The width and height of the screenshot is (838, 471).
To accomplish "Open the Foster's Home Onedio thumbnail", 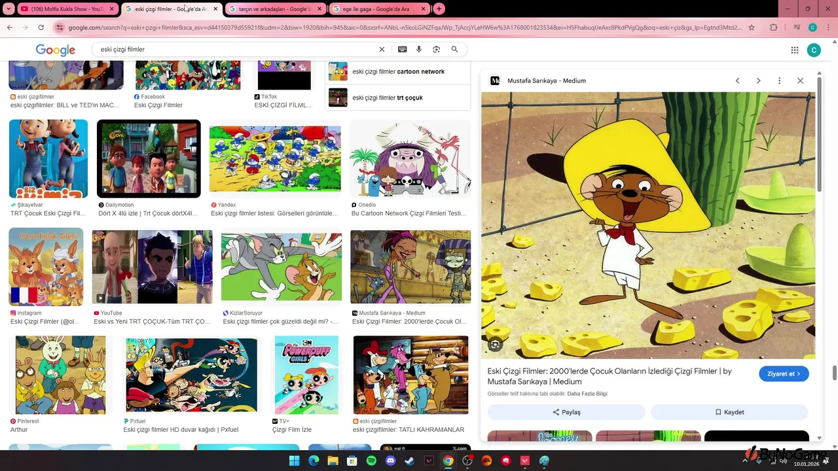I will tap(410, 159).
